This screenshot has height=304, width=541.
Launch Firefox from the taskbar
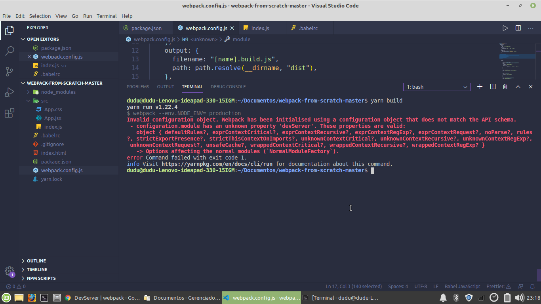[x=32, y=298]
